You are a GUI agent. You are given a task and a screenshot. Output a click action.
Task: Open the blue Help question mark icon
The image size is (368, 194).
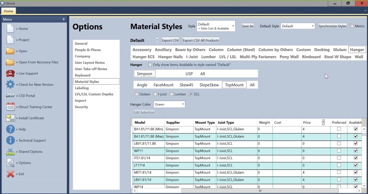tap(10, 129)
